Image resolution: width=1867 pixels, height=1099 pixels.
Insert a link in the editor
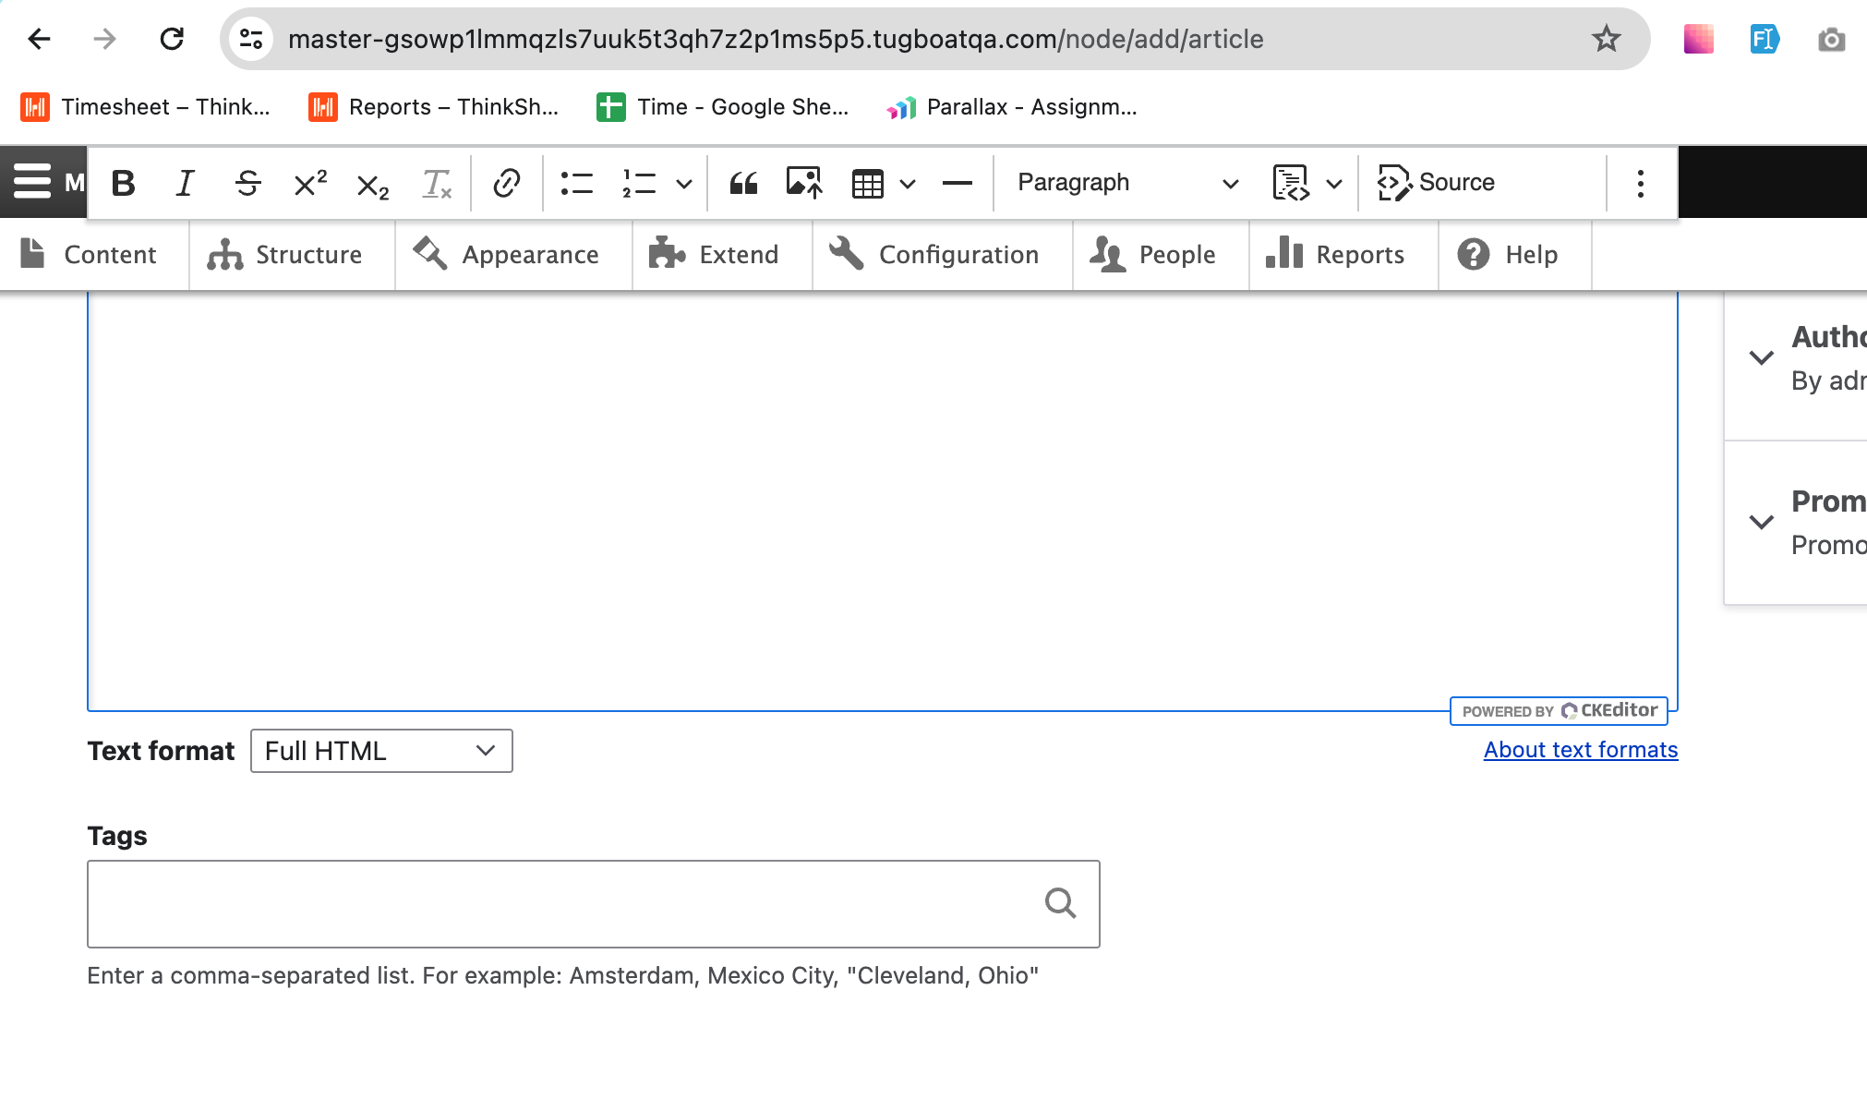(x=505, y=182)
